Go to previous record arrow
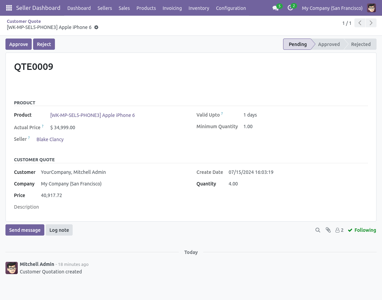 [360, 23]
